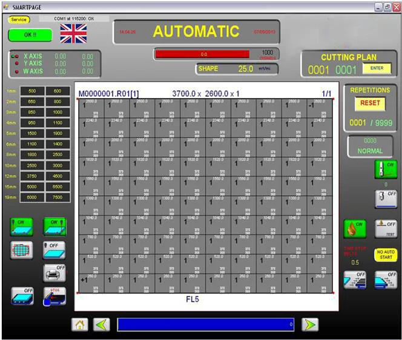The width and height of the screenshot is (402, 340).
Task: Select the 5mm value 1500
Action: point(32,134)
